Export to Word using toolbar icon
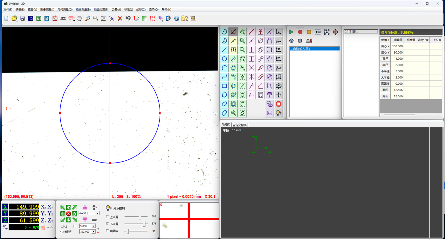The image size is (445, 239). [31, 18]
